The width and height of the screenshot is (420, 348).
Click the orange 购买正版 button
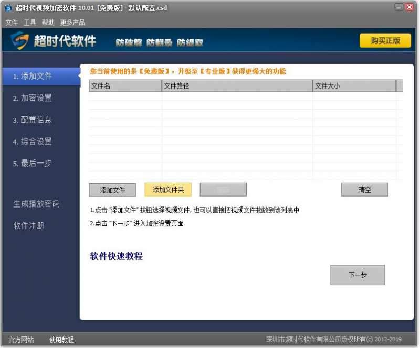(x=385, y=41)
